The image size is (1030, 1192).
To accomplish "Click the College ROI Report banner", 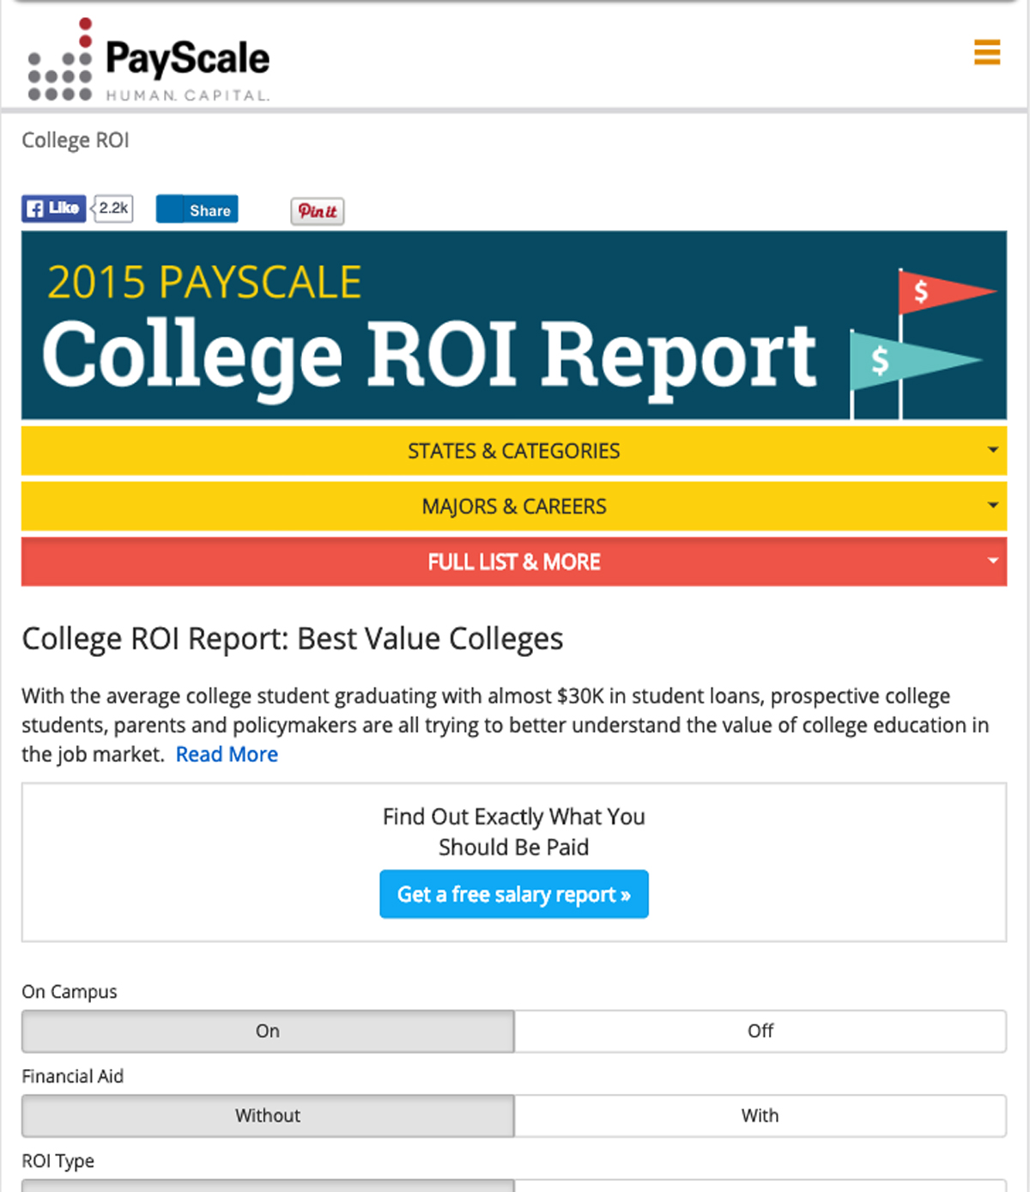I will coord(514,325).
